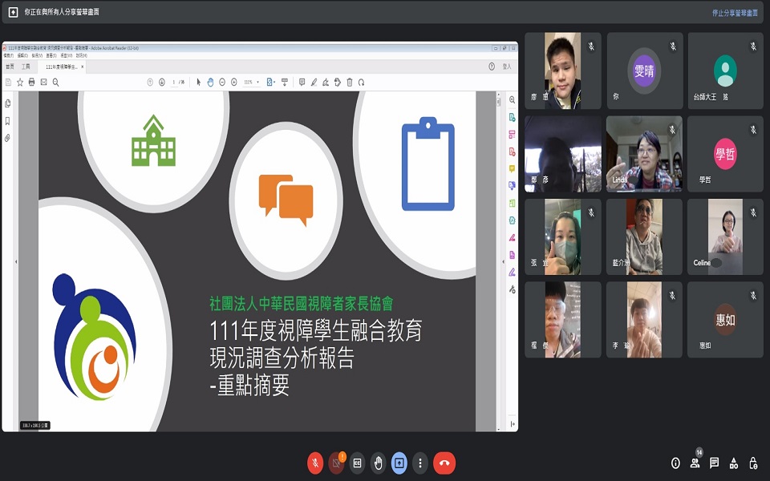
Task: Toggle closed captions in the meeting
Action: pos(357,463)
